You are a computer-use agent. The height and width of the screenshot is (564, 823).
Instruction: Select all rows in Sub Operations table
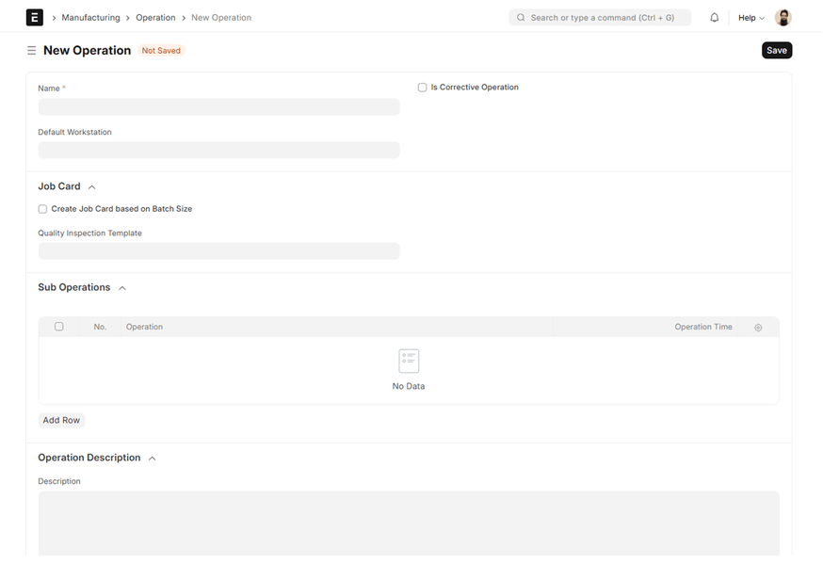(58, 327)
